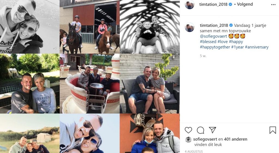Save the post with the bookmark icon
Viewport: 279px width, 153px height.
tap(272, 130)
